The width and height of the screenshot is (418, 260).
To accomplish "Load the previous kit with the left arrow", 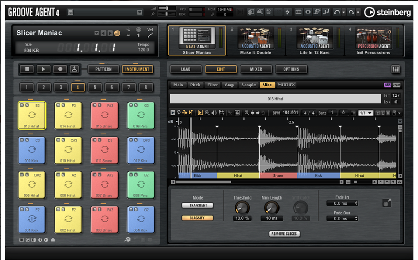I will (103, 33).
